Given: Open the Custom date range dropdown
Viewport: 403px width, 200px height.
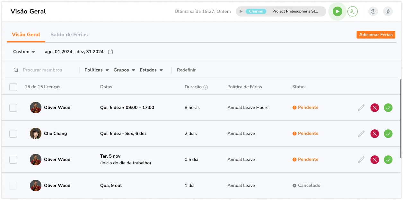Looking at the screenshot, I should 24,52.
